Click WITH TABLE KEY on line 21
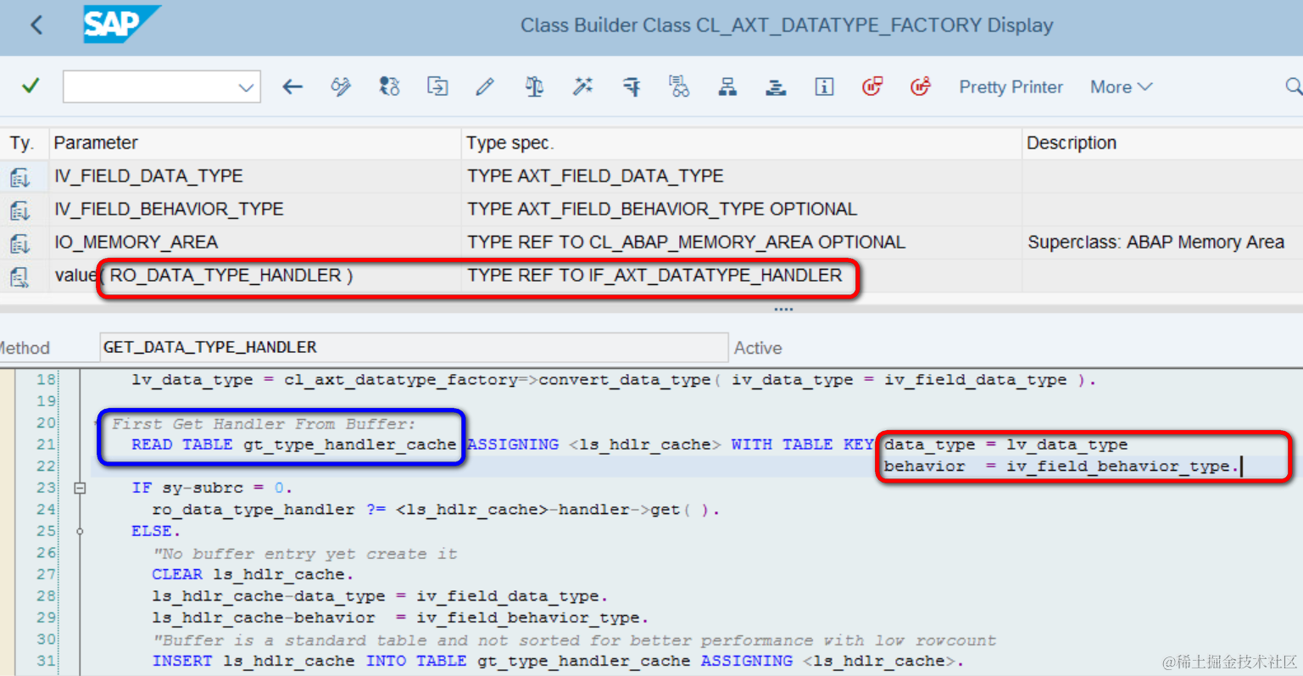The height and width of the screenshot is (676, 1303). pyautogui.click(x=802, y=444)
